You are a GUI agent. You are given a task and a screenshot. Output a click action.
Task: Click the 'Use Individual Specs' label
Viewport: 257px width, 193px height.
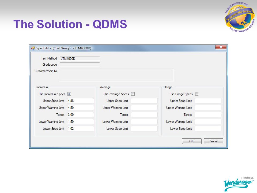(52, 94)
